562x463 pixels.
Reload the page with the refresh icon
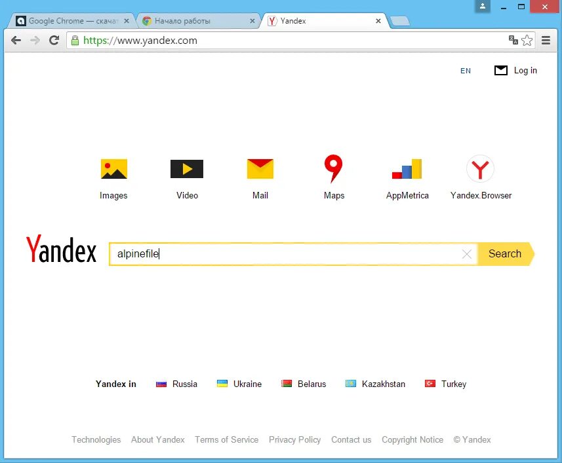tap(54, 41)
